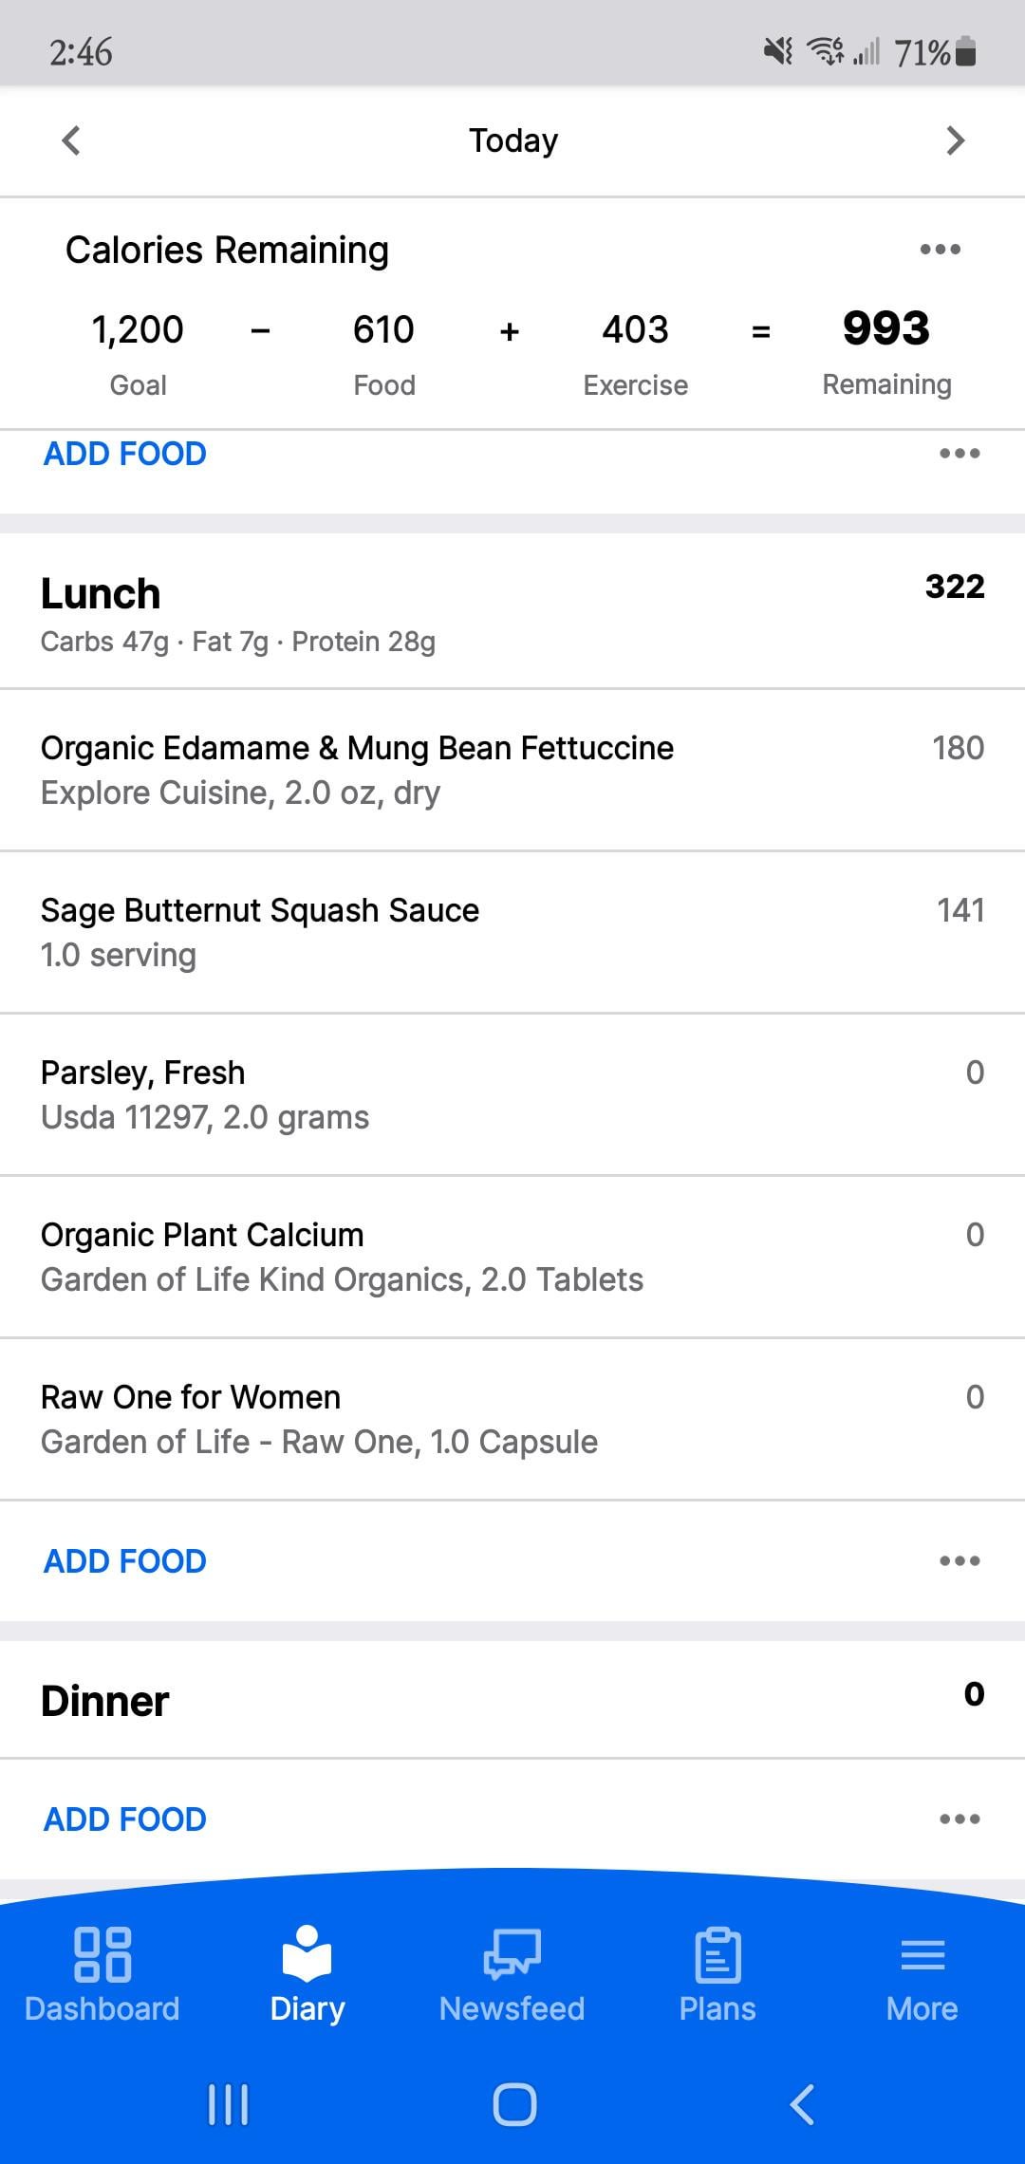Tap the topmost ADD FOOD link
Image resolution: width=1025 pixels, height=2164 pixels.
(x=125, y=454)
